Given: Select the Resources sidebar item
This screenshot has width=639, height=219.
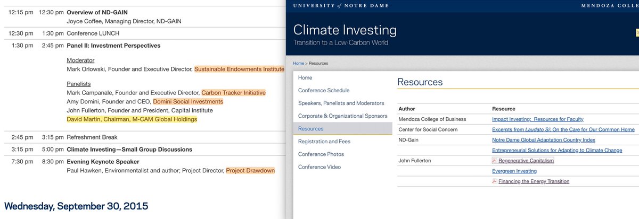Looking at the screenshot, I should pyautogui.click(x=311, y=129).
